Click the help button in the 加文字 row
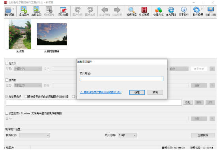This screenshot has width=219, height=150. [x=212, y=69]
